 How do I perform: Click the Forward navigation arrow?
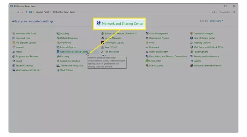click(18, 12)
